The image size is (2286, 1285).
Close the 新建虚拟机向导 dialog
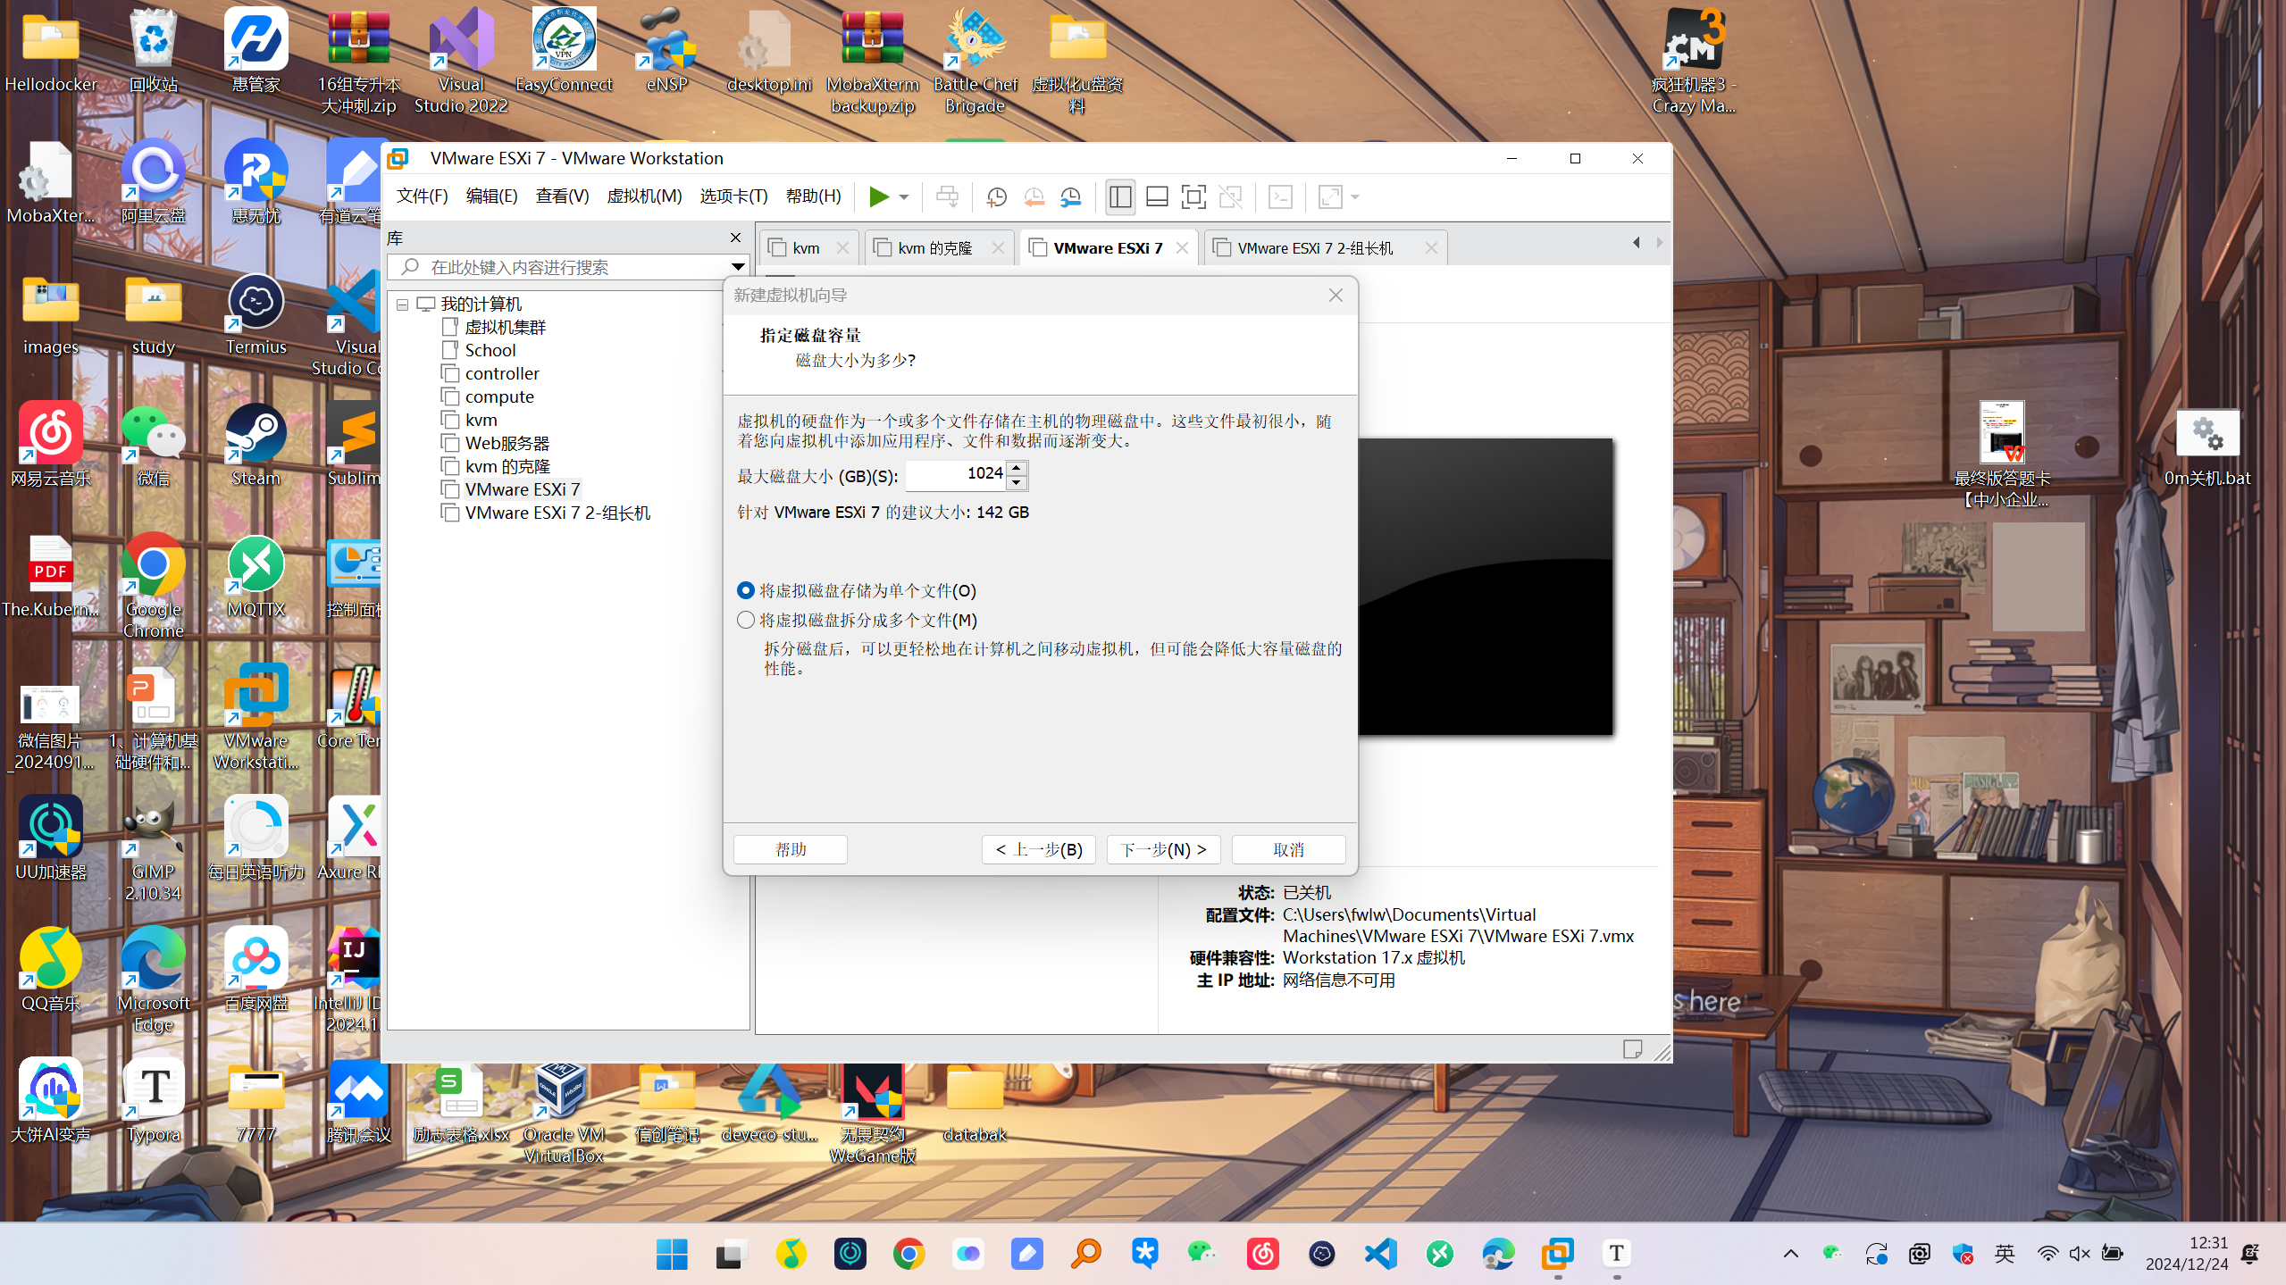coord(1336,296)
